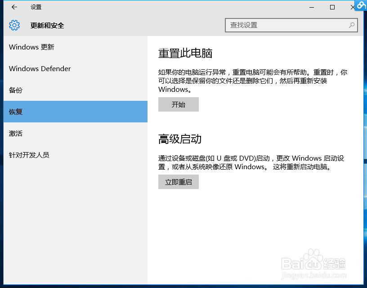The image size is (367, 288).
Task: Open 针对开发人员 settings
Action: 76,155
